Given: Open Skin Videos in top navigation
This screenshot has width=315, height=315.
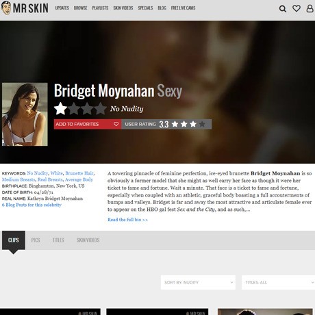Looking at the screenshot, I should tap(123, 8).
